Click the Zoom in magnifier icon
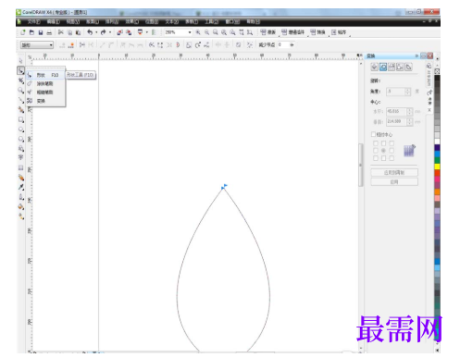The height and width of the screenshot is (358, 460). click(x=198, y=32)
